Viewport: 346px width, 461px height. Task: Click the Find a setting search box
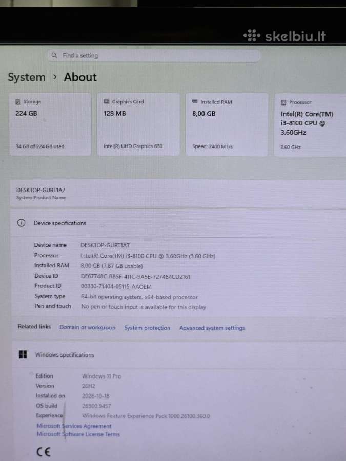tap(154, 55)
